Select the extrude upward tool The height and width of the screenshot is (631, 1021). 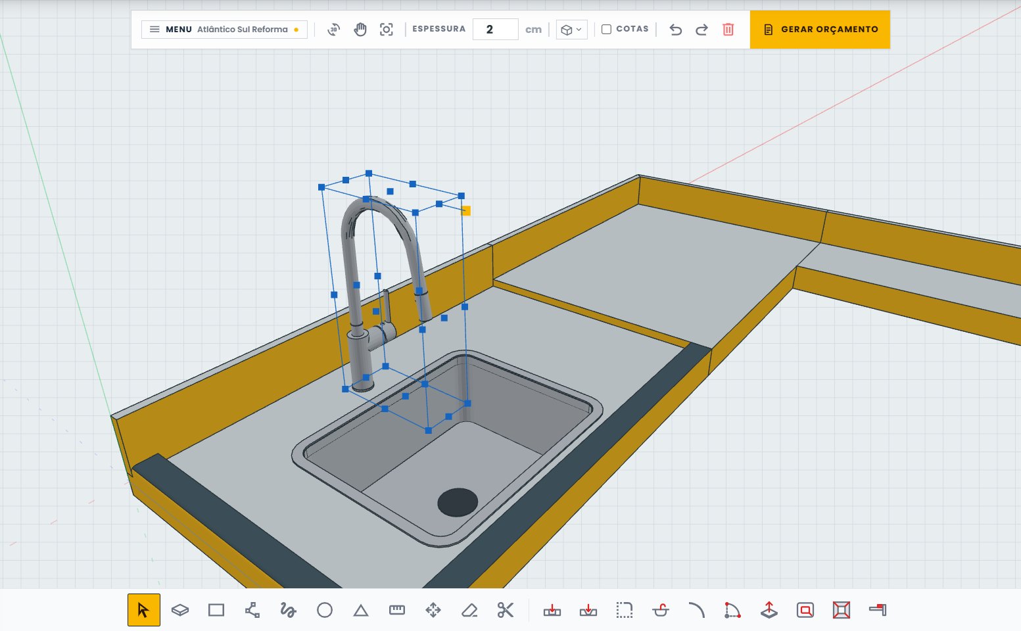pyautogui.click(x=769, y=610)
